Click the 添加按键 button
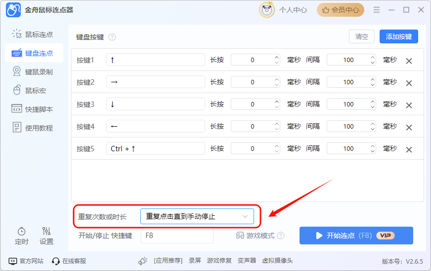This screenshot has height=271, width=431. 399,36
